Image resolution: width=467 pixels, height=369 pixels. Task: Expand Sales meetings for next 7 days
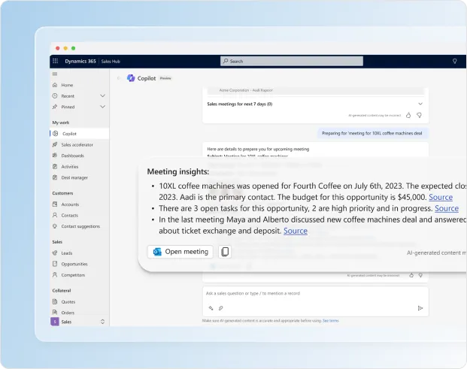(420, 104)
